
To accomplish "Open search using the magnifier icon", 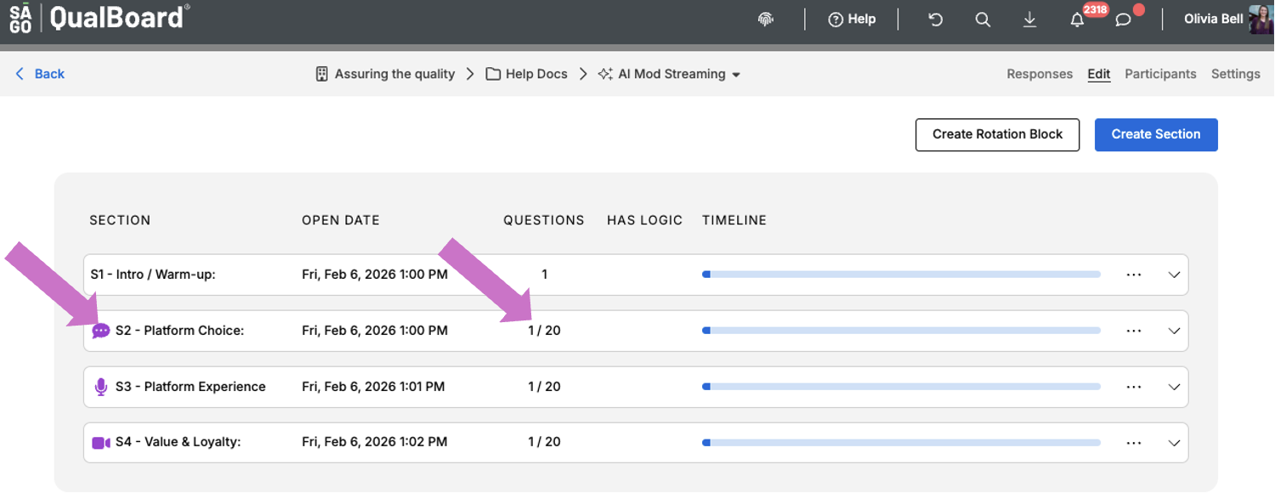I will click(983, 19).
